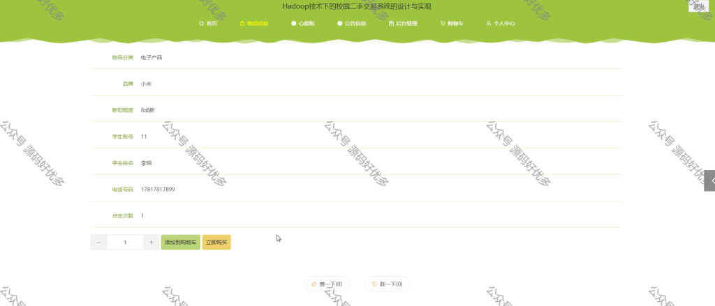
Task: Click the 电子产品 category value
Action: click(152, 57)
